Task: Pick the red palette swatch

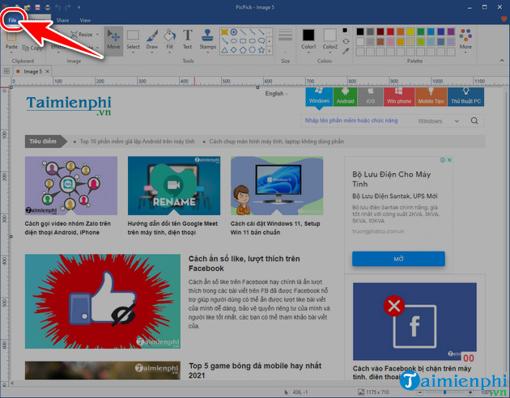Action: [390, 32]
